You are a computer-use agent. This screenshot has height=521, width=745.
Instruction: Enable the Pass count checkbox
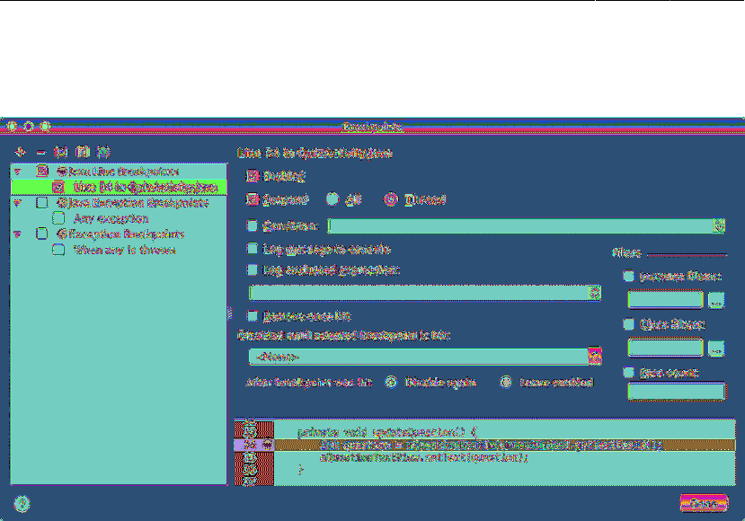click(x=628, y=373)
